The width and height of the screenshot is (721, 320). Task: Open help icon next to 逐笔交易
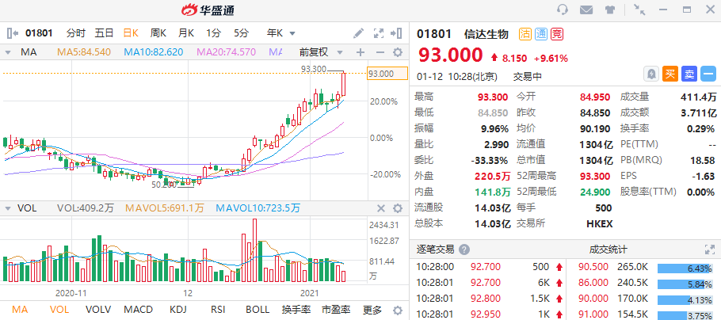pos(464,250)
